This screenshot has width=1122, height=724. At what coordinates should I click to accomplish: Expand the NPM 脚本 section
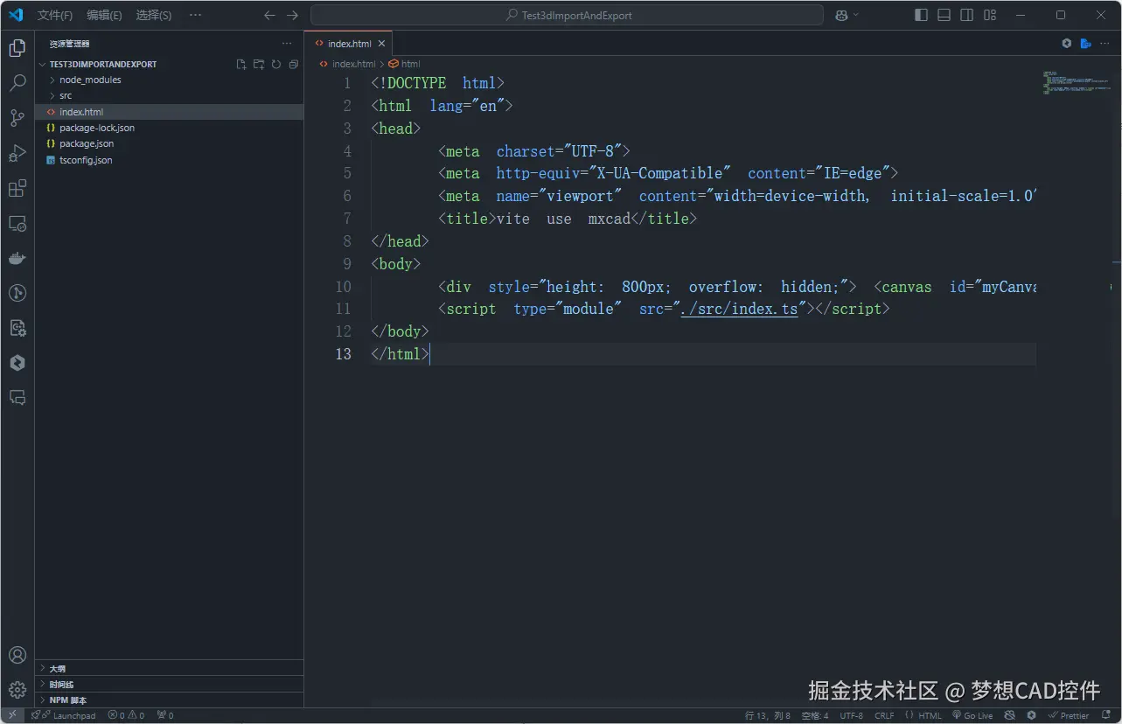coord(169,700)
